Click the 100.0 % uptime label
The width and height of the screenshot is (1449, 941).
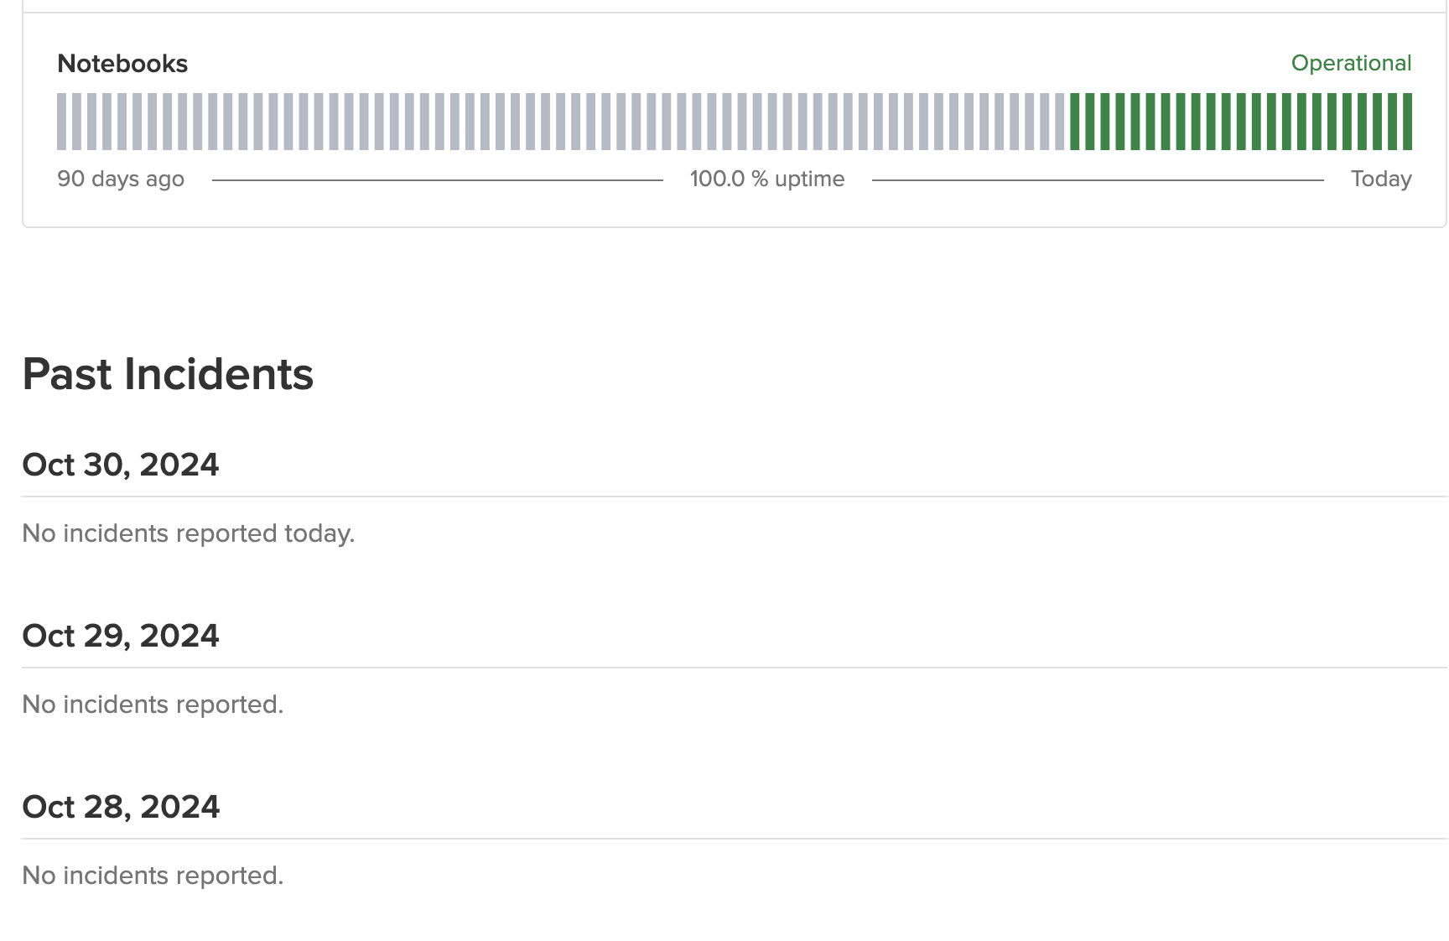pyautogui.click(x=767, y=178)
